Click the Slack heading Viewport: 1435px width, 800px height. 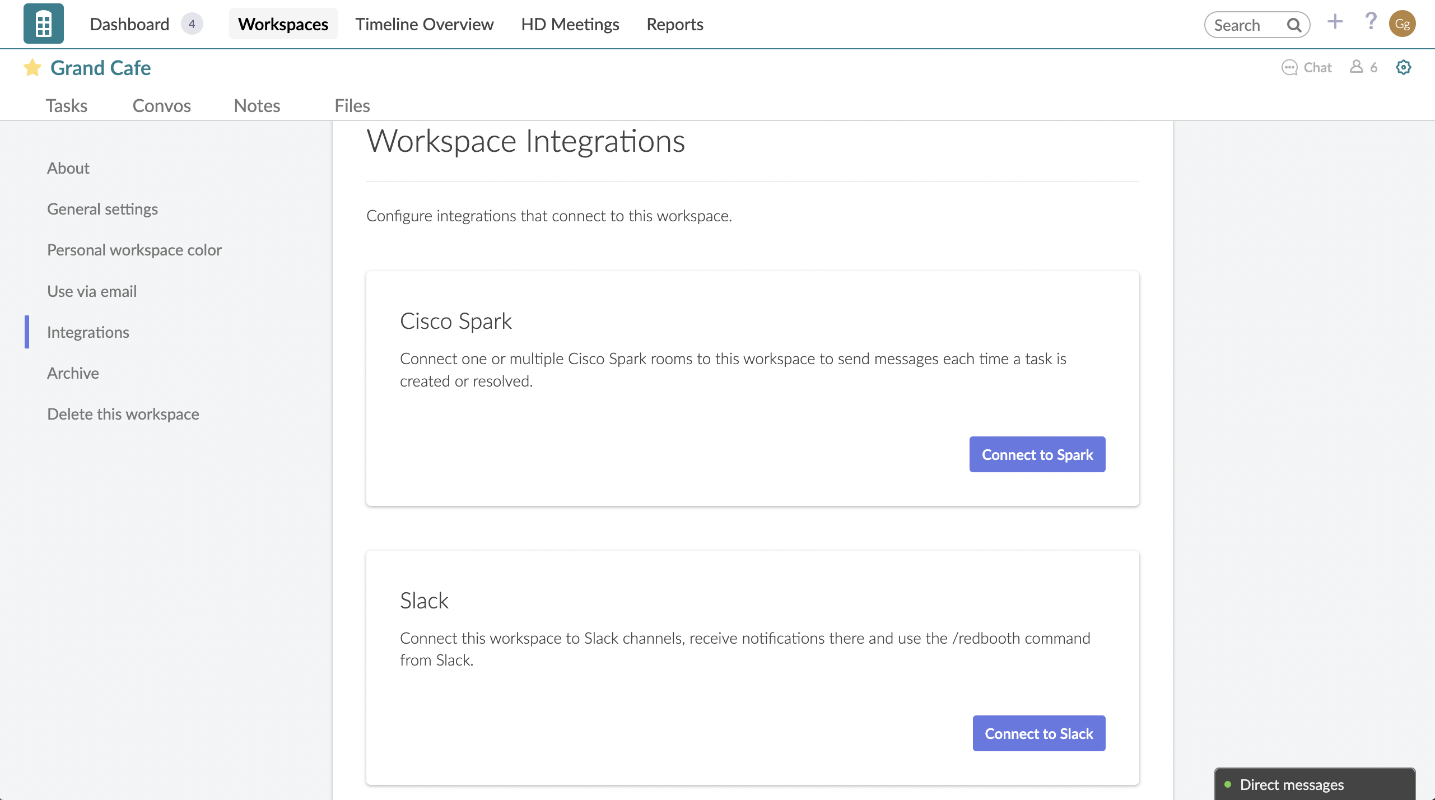[x=424, y=601]
